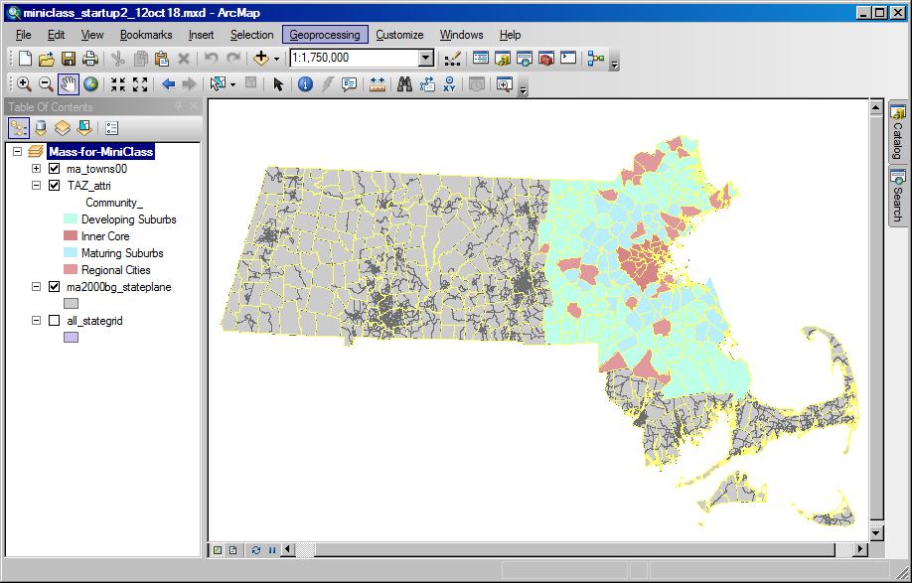Select the Zoom In tool
912x583 pixels.
tap(23, 84)
